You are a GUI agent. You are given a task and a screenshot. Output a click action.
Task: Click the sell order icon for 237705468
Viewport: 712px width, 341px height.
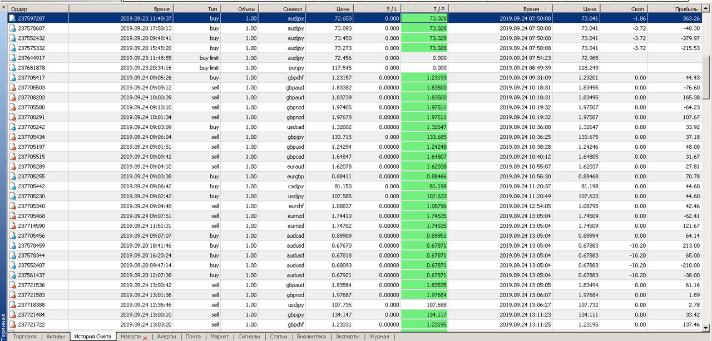click(12, 215)
